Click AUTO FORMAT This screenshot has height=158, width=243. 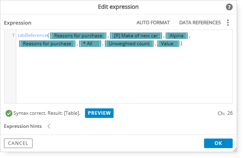(x=153, y=23)
